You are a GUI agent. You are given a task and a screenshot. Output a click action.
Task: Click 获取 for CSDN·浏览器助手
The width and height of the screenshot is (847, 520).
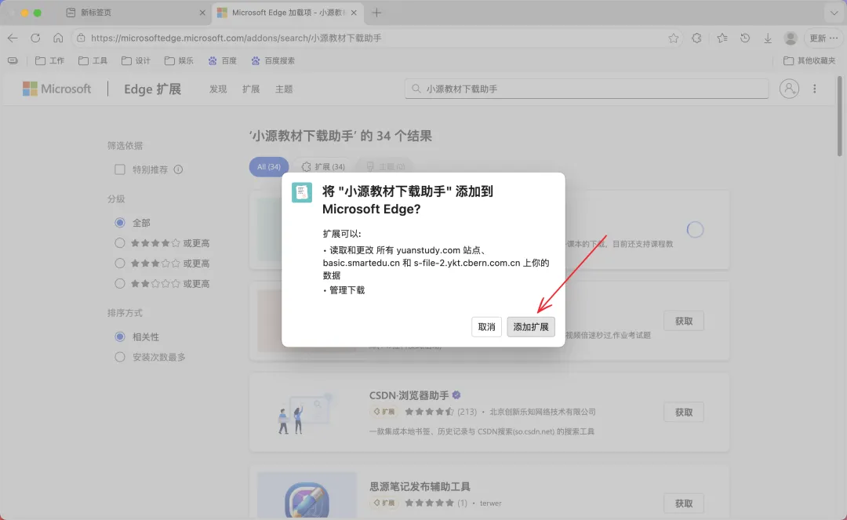pos(684,412)
